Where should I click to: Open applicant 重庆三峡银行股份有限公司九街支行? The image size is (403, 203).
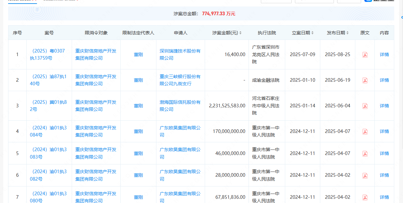180,80
